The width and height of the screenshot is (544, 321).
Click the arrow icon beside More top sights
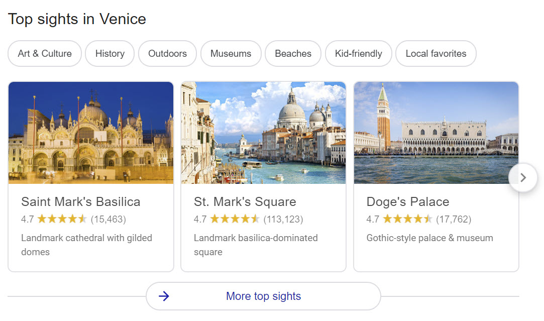(164, 296)
